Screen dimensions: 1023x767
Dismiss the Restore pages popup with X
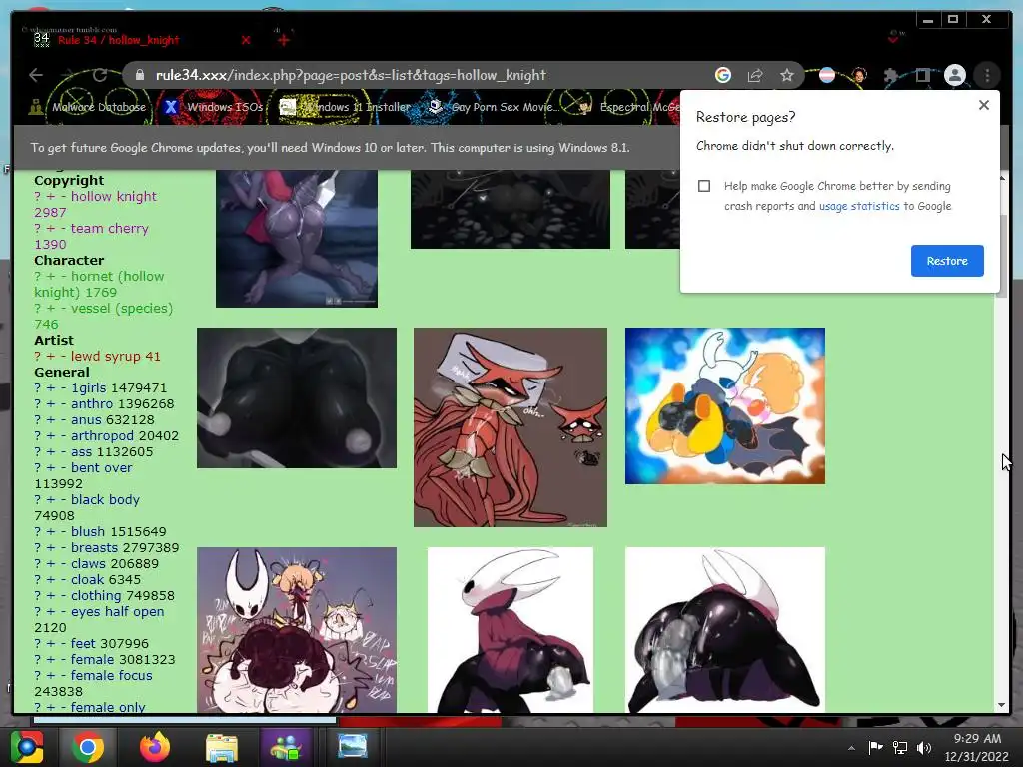[984, 105]
